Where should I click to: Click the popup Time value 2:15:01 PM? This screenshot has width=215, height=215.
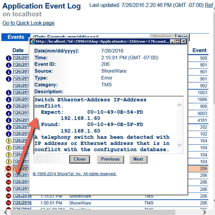(130, 58)
